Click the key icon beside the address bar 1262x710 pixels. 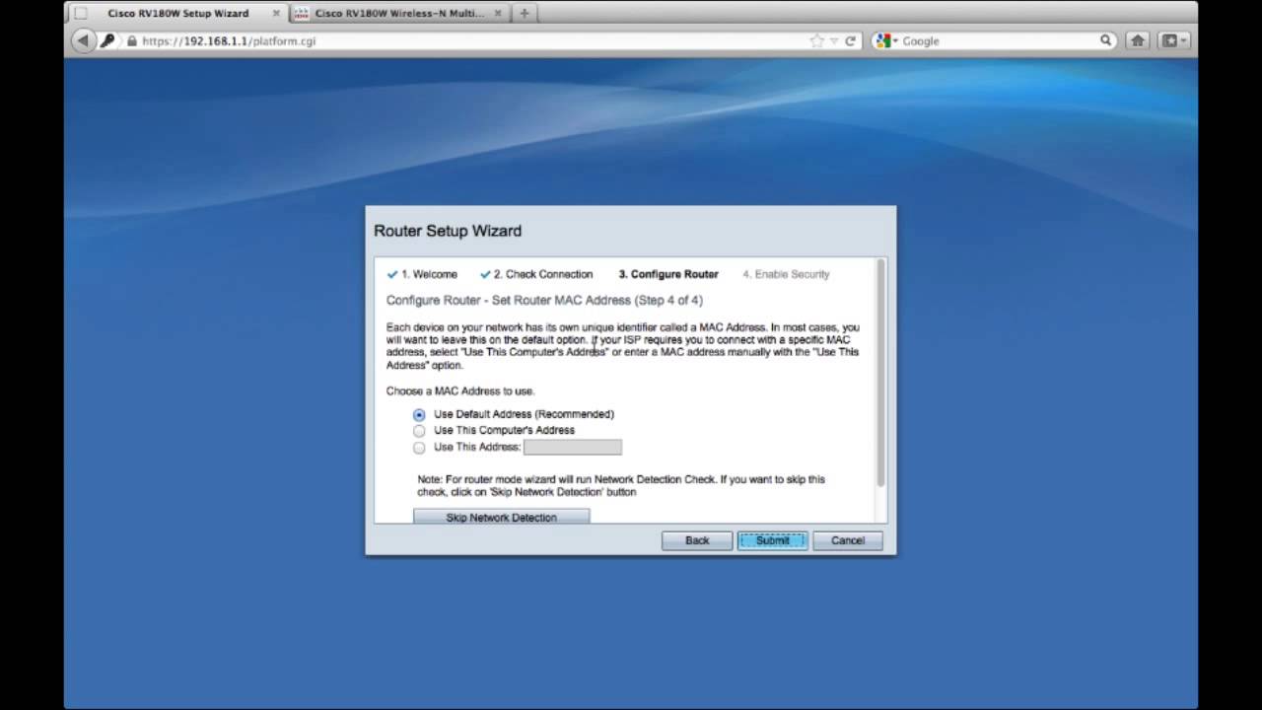coord(108,40)
